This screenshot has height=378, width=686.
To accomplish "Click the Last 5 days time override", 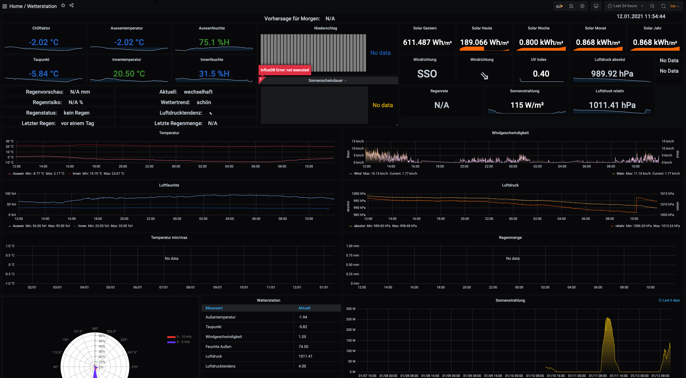I will (669, 300).
